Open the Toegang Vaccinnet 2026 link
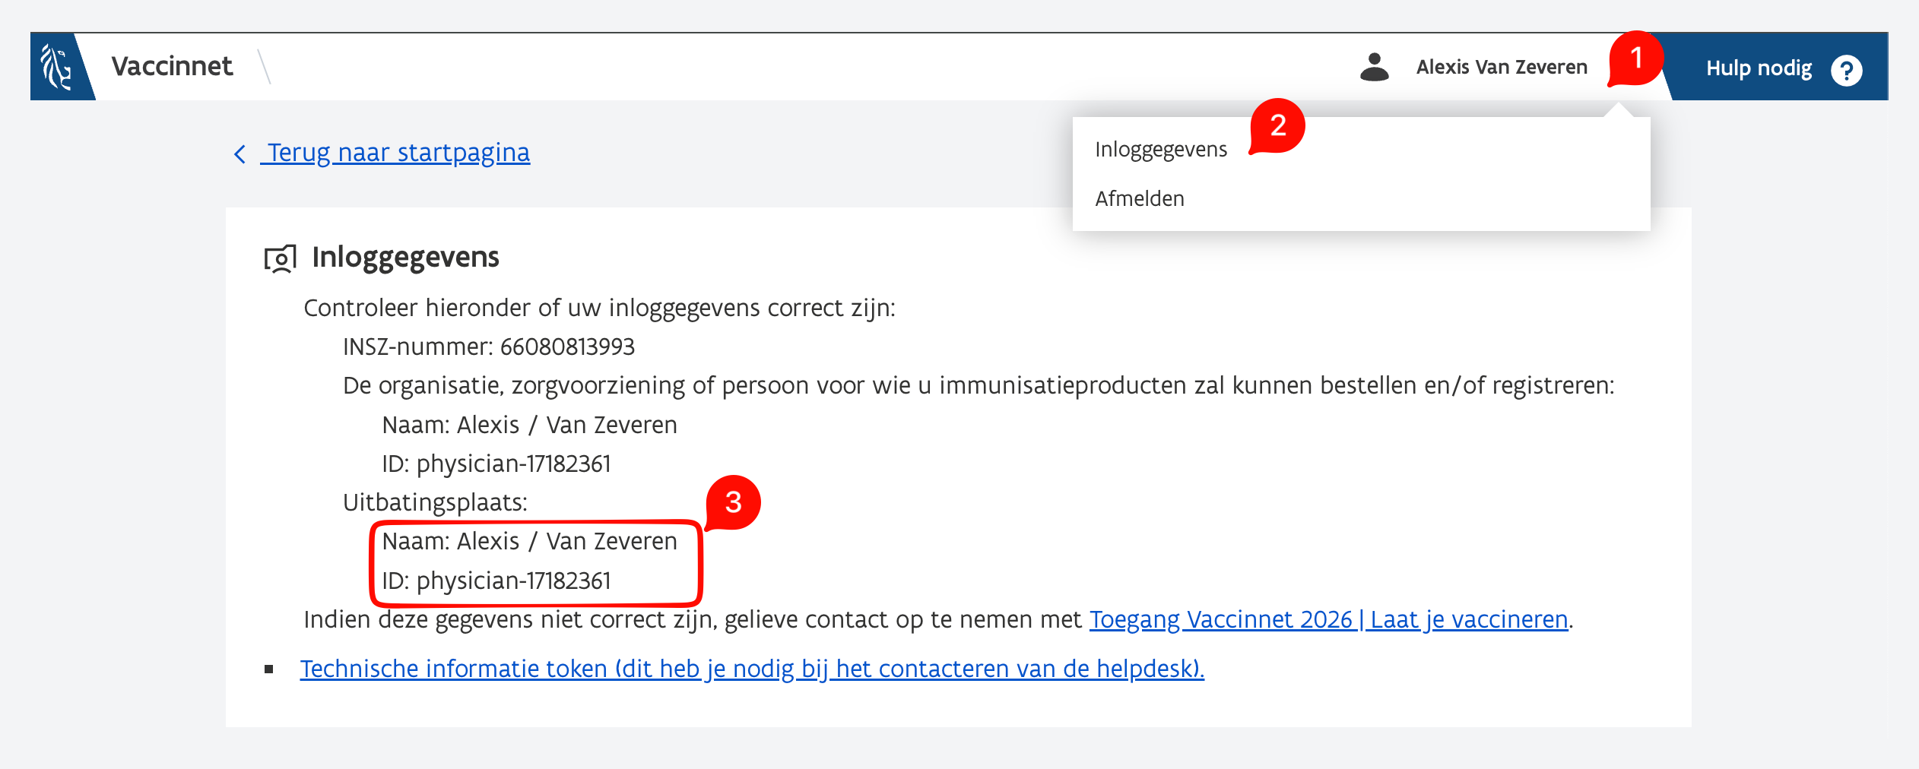1919x769 pixels. click(1328, 620)
